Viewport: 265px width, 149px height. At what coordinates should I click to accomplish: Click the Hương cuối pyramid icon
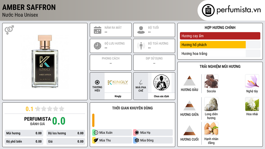click(x=189, y=130)
